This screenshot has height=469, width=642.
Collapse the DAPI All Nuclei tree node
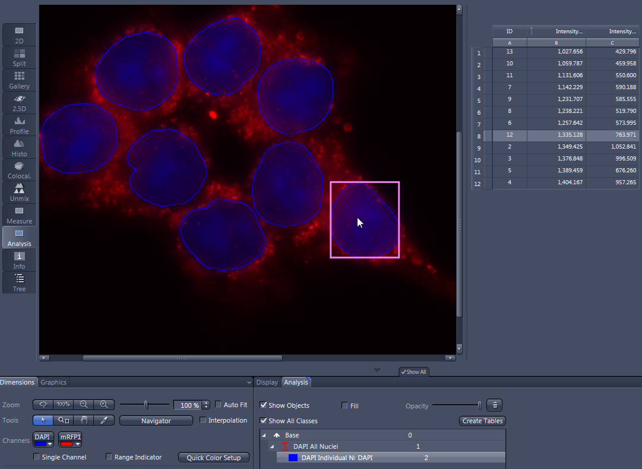point(272,446)
